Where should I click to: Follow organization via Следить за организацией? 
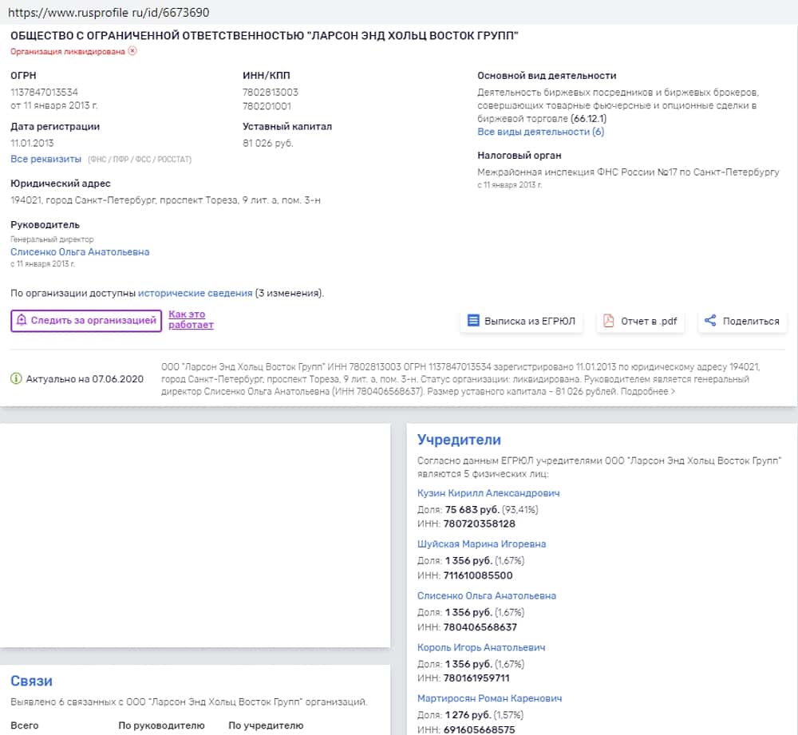[86, 321]
